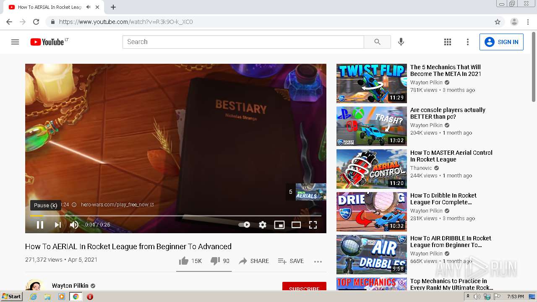Focus the YouTube search box
537x302 pixels.
(243, 42)
